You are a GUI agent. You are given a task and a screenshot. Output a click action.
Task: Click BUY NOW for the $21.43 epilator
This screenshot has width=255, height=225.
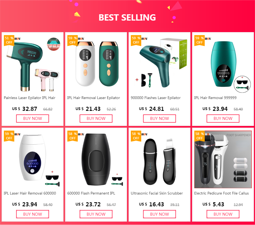coord(96,119)
